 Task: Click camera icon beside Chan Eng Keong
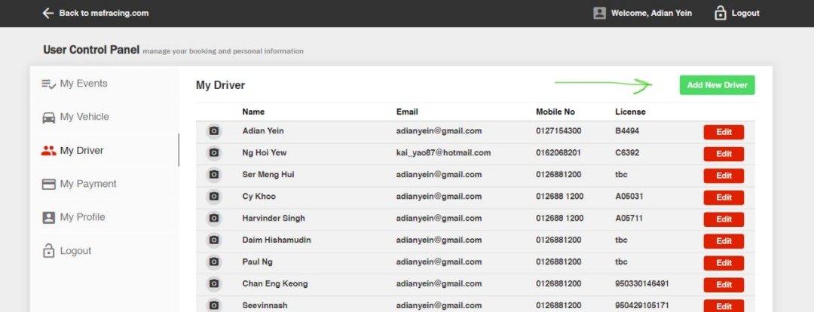213,284
